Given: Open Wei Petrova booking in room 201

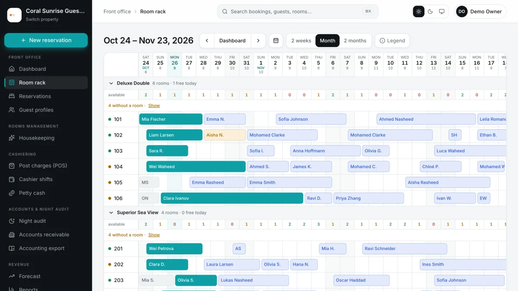Looking at the screenshot, I should (174, 249).
